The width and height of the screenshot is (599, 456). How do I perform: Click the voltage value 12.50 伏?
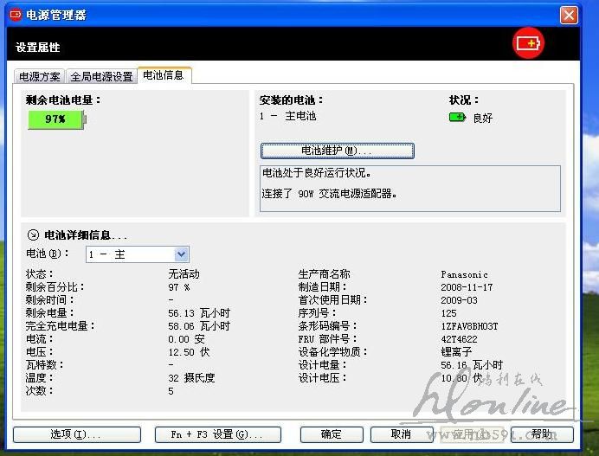point(189,352)
